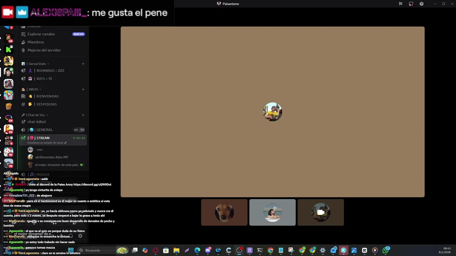Open Settings gear on the taskbar
The width and height of the screenshot is (456, 256).
tap(323, 250)
